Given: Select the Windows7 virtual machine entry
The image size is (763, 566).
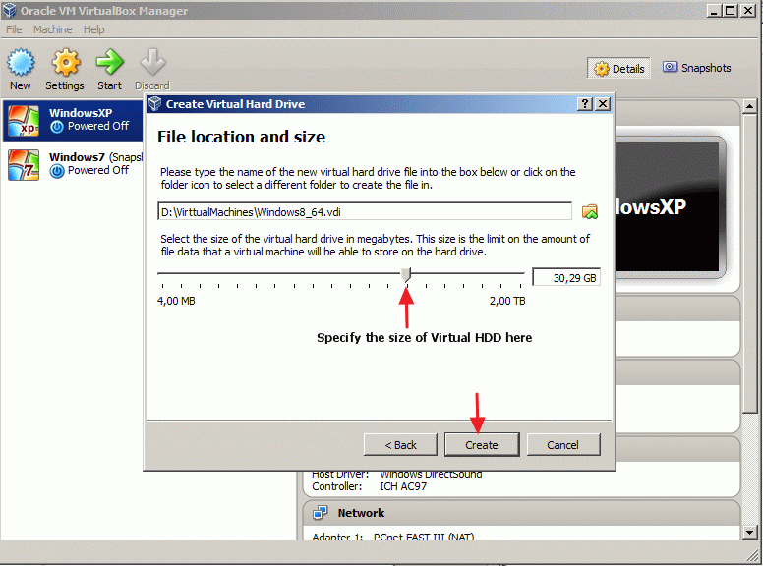Looking at the screenshot, I should pos(73,164).
